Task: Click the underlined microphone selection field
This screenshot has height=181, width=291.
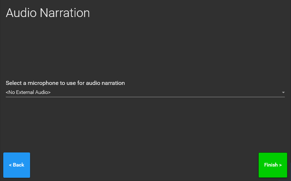Action: (145, 93)
